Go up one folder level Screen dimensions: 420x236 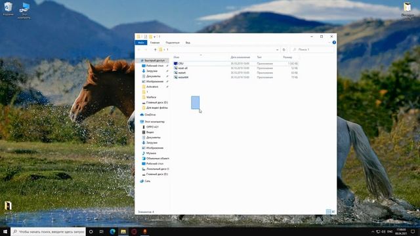point(155,50)
